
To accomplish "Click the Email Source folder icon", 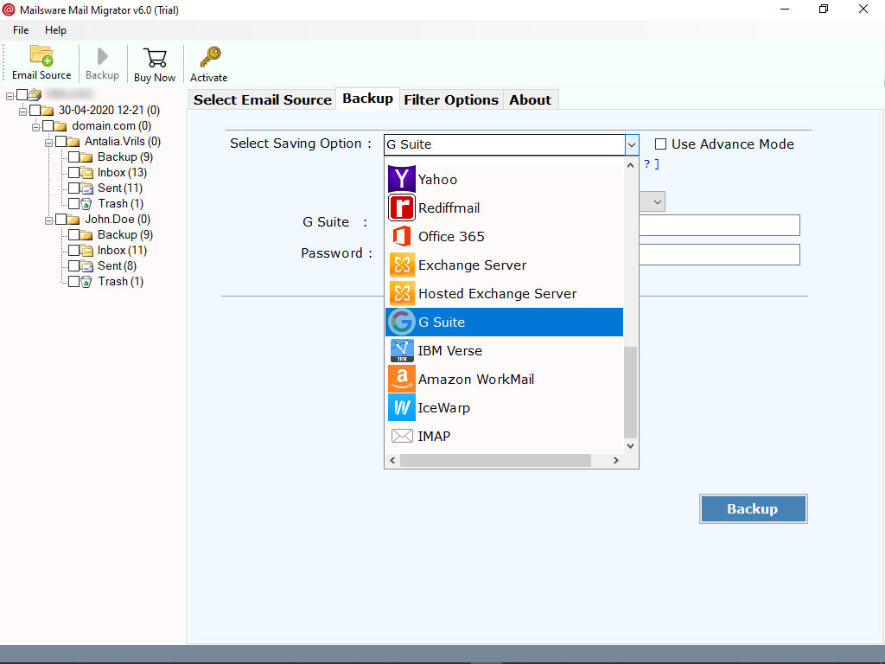I will click(x=41, y=56).
